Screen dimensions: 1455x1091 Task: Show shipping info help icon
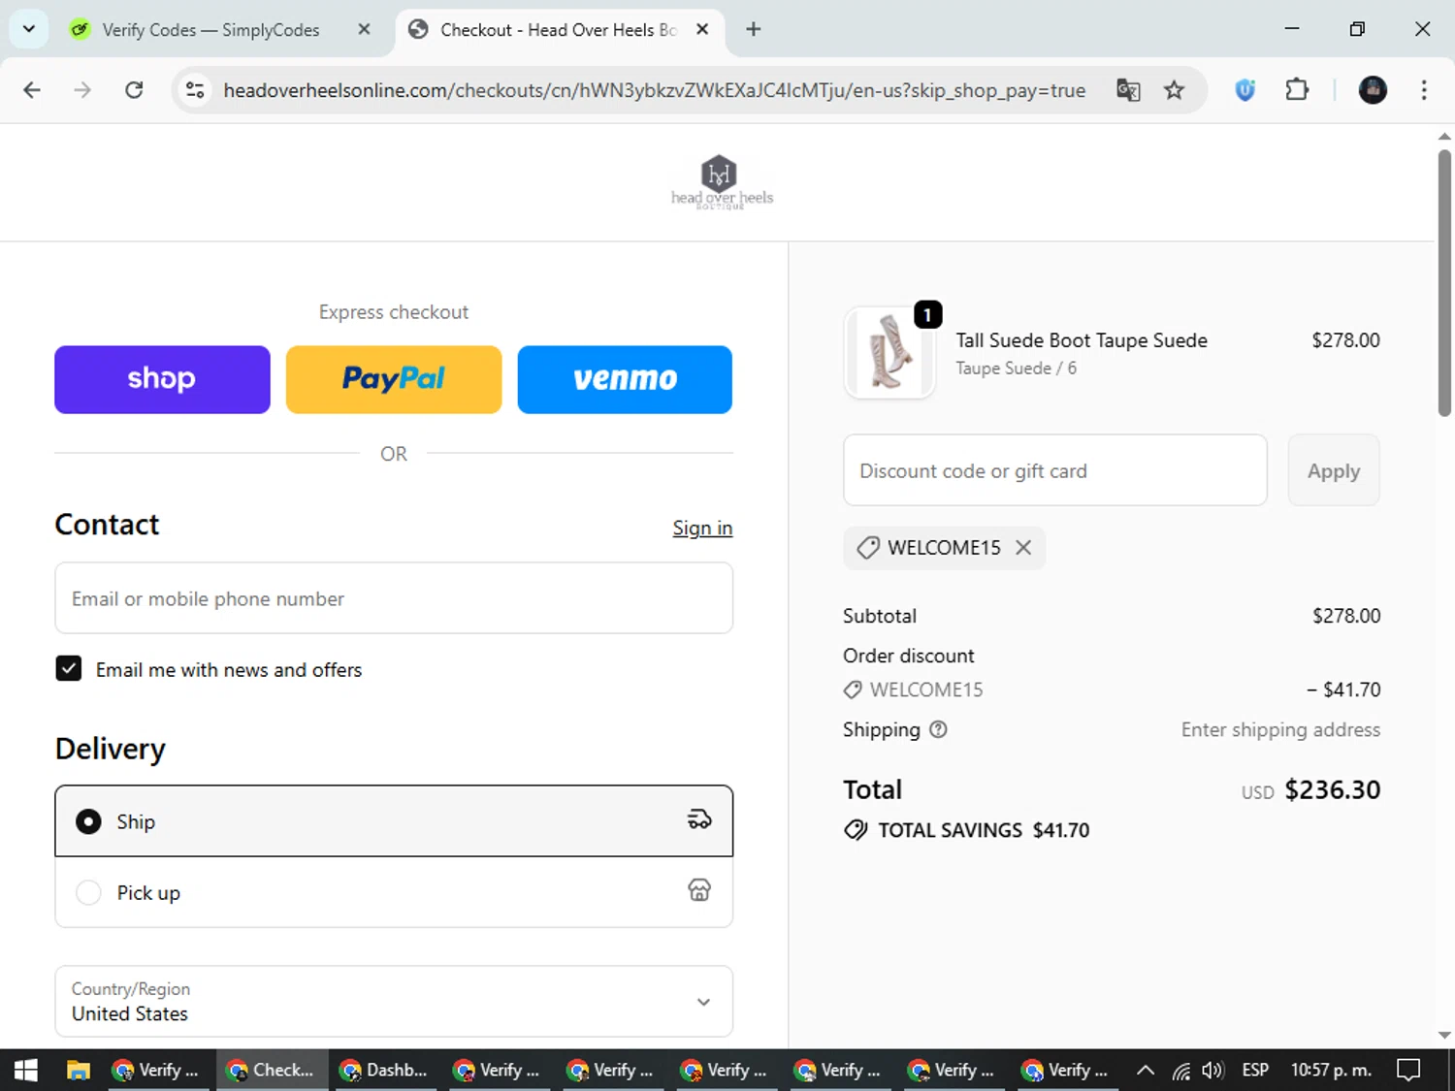tap(938, 729)
